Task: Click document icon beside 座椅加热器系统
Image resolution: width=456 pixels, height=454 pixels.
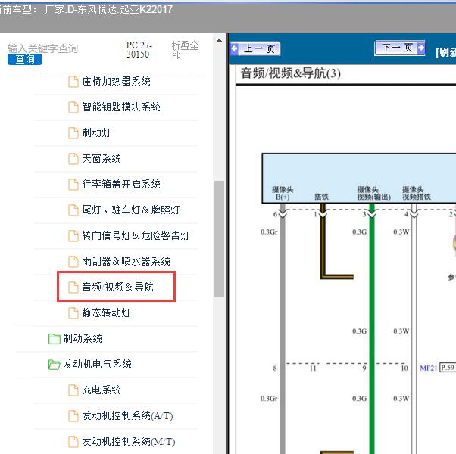Action: pos(73,82)
